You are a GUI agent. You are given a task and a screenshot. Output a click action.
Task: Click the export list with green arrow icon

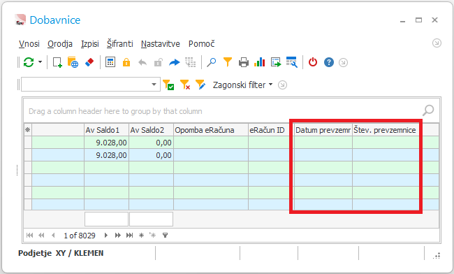276,62
